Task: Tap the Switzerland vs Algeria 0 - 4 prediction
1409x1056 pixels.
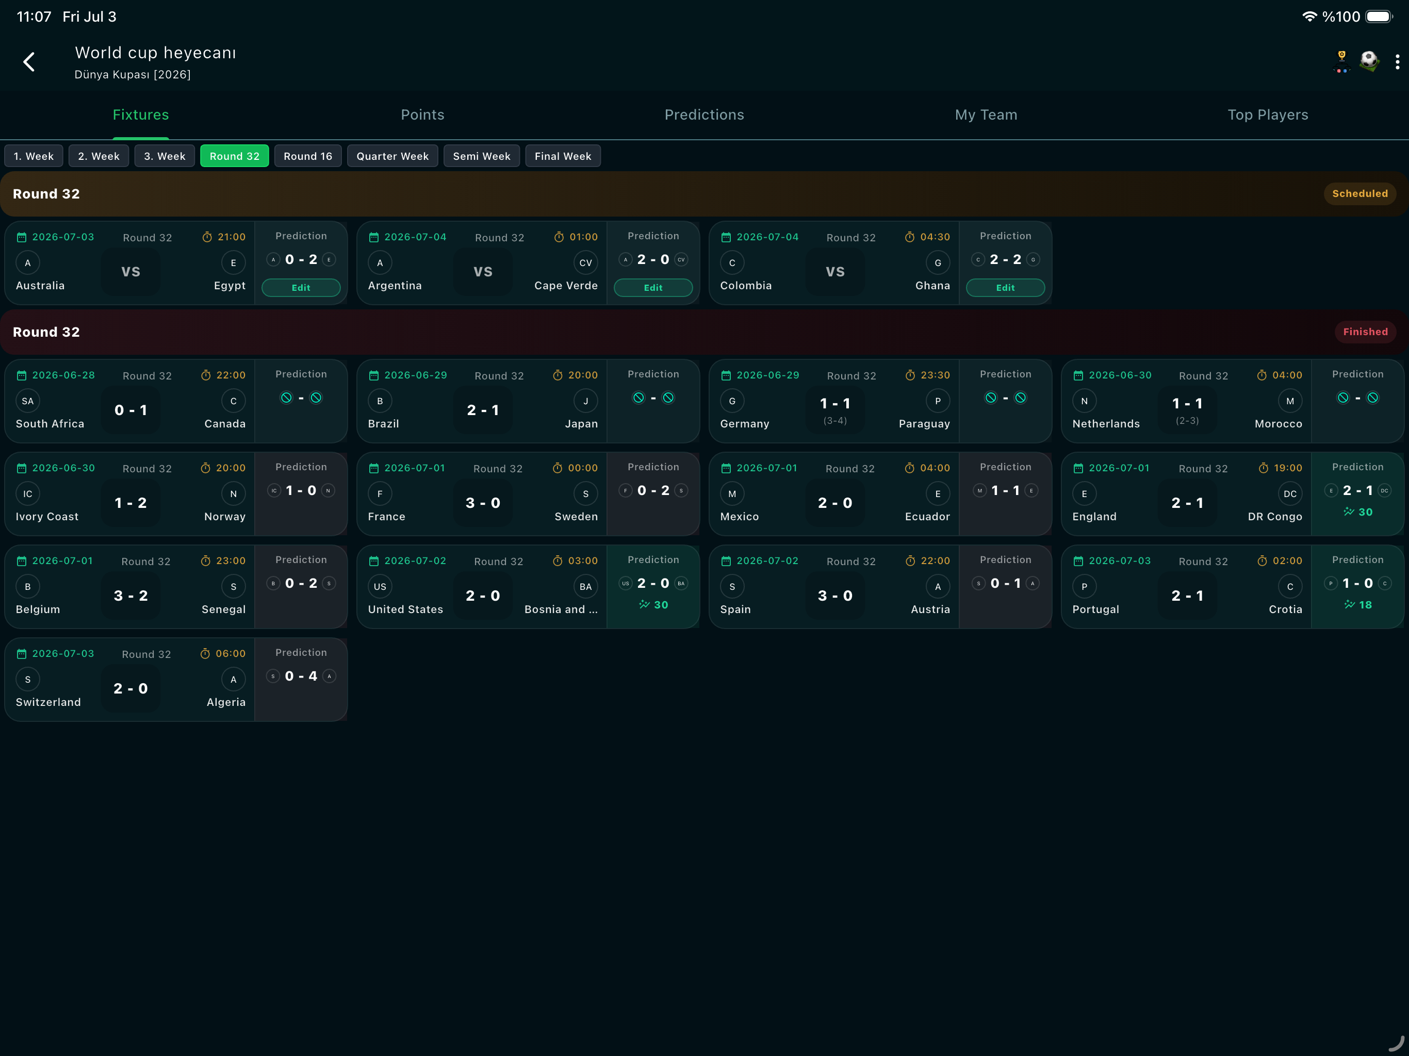Action: click(301, 676)
